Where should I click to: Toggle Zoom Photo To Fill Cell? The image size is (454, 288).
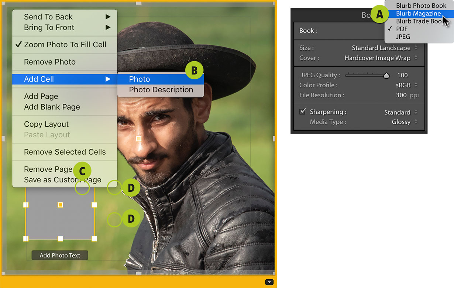click(65, 45)
